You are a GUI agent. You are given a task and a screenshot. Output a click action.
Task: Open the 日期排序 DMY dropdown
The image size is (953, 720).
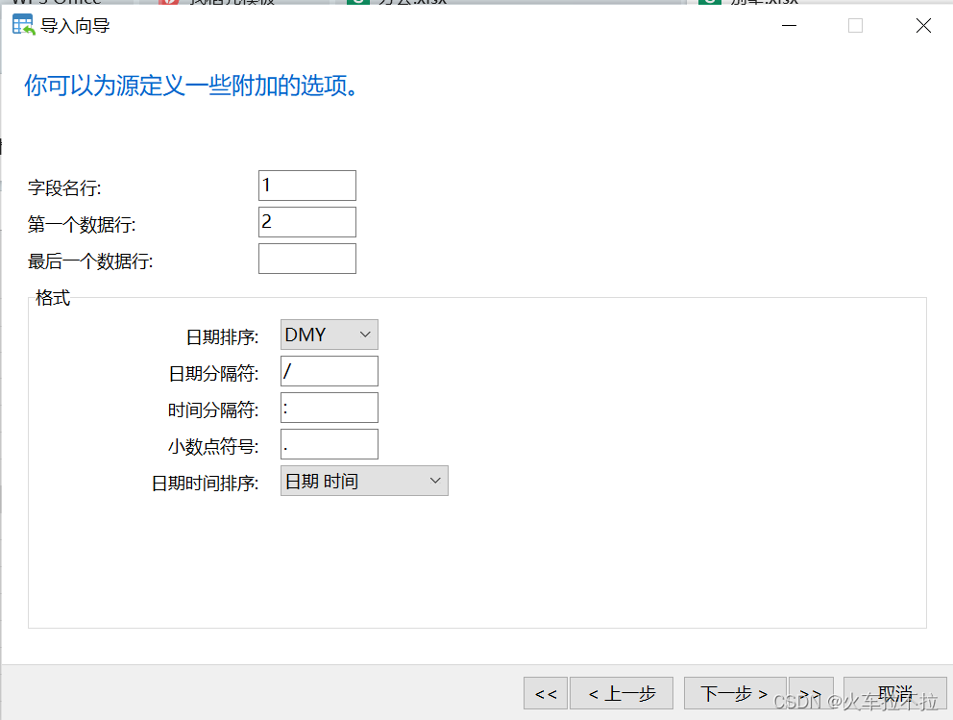pyautogui.click(x=329, y=335)
